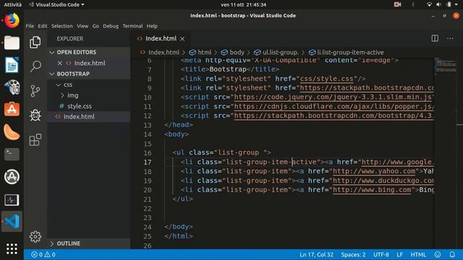Open the editor More Actions ellipsis

tap(450, 38)
